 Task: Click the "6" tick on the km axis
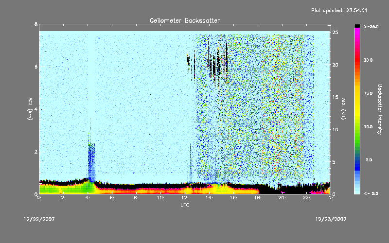(36, 67)
